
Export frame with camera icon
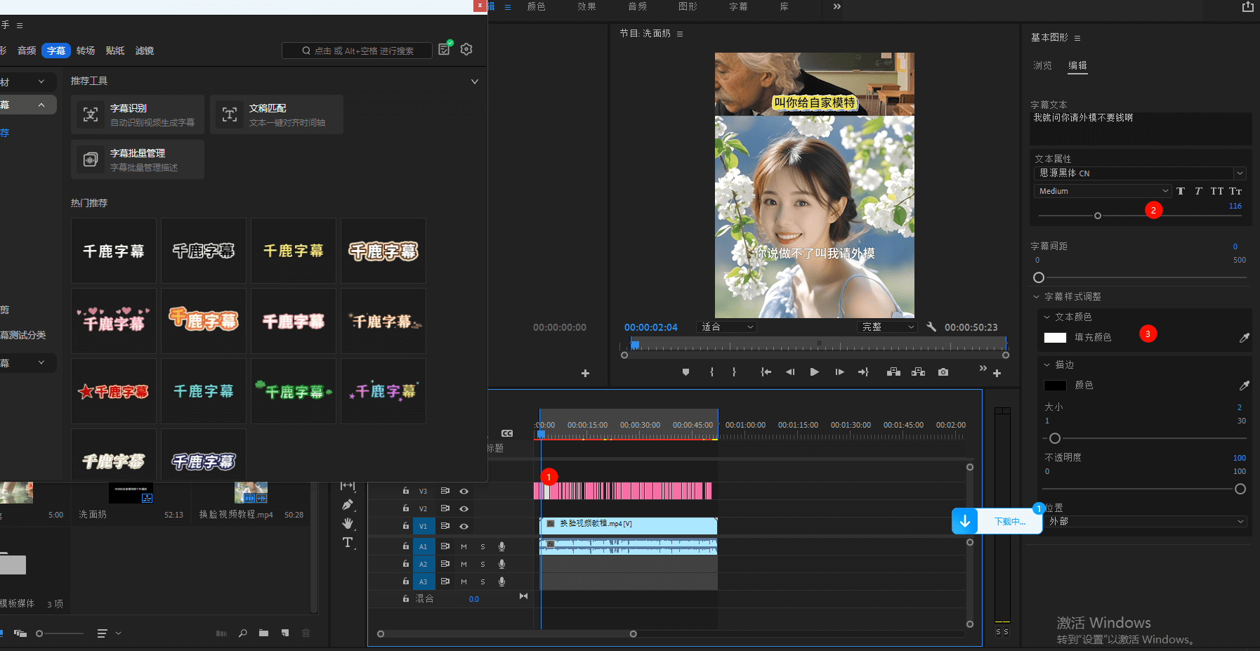pyautogui.click(x=943, y=372)
